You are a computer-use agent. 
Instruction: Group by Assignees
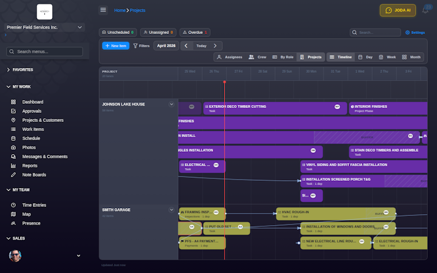point(229,57)
